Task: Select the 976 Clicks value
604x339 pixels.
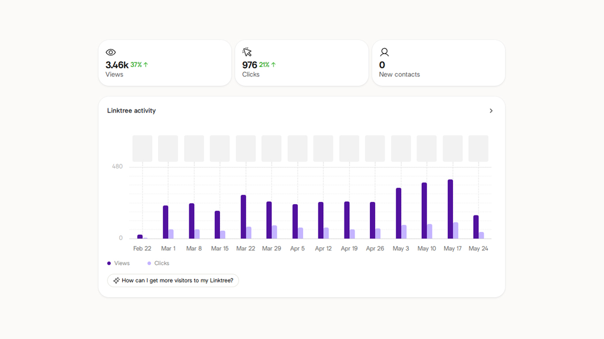Action: [x=250, y=65]
